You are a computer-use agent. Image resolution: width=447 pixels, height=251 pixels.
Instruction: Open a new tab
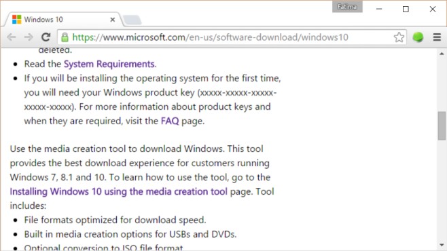point(132,20)
